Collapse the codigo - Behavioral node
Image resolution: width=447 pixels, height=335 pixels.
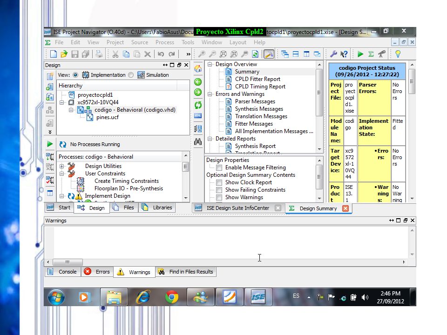(71, 110)
